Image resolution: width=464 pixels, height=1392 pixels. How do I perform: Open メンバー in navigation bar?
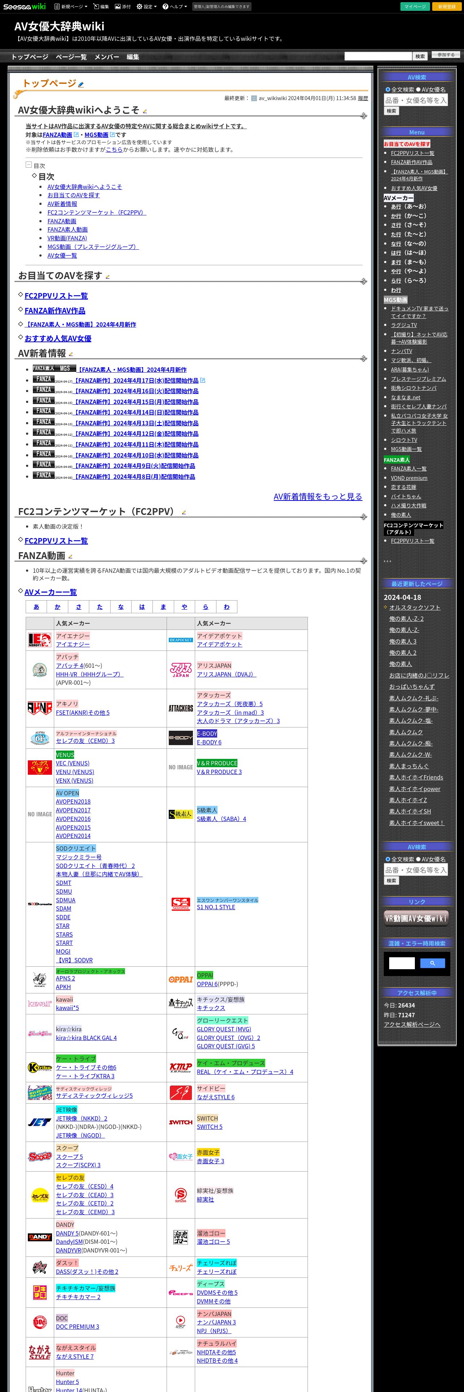click(107, 57)
